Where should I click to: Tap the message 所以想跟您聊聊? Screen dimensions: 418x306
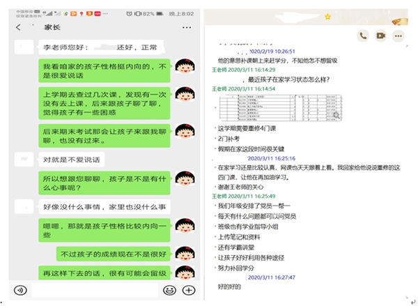pyautogui.click(x=104, y=183)
